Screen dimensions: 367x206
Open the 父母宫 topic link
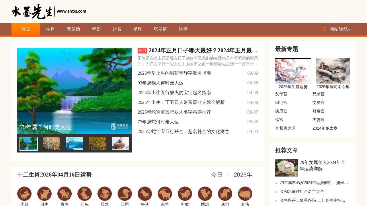coord(281,94)
